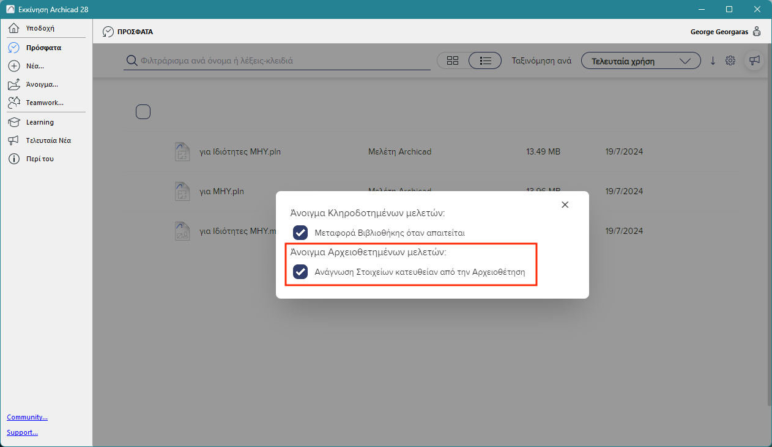Screen dimensions: 772x447
Task: Click the icon of για Ιδιότητες ΜΗΥ.pln
Action: click(x=182, y=151)
